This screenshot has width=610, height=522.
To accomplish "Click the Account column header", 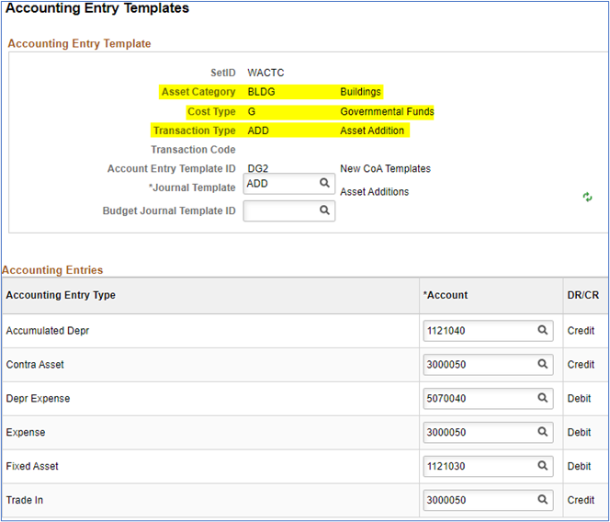I will tap(445, 295).
